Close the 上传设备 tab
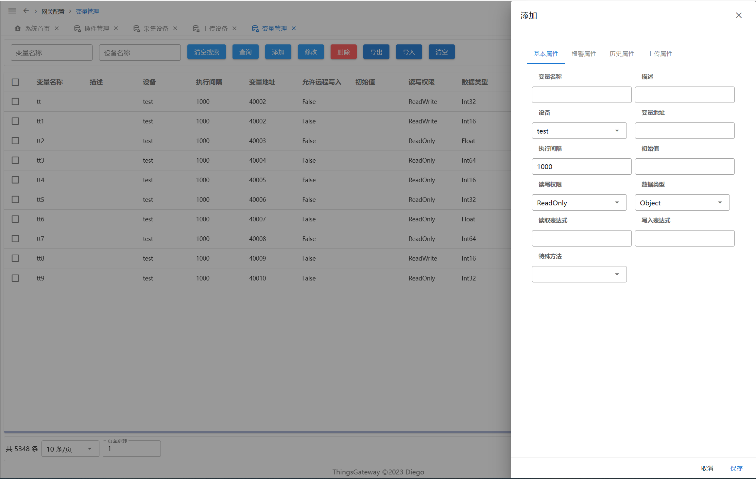 234,28
